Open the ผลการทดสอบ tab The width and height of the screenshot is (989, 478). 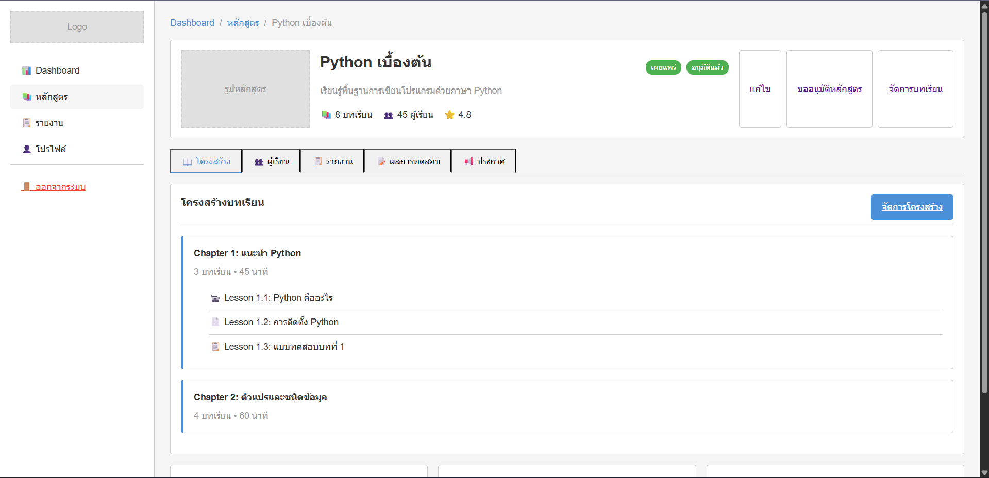click(x=408, y=161)
